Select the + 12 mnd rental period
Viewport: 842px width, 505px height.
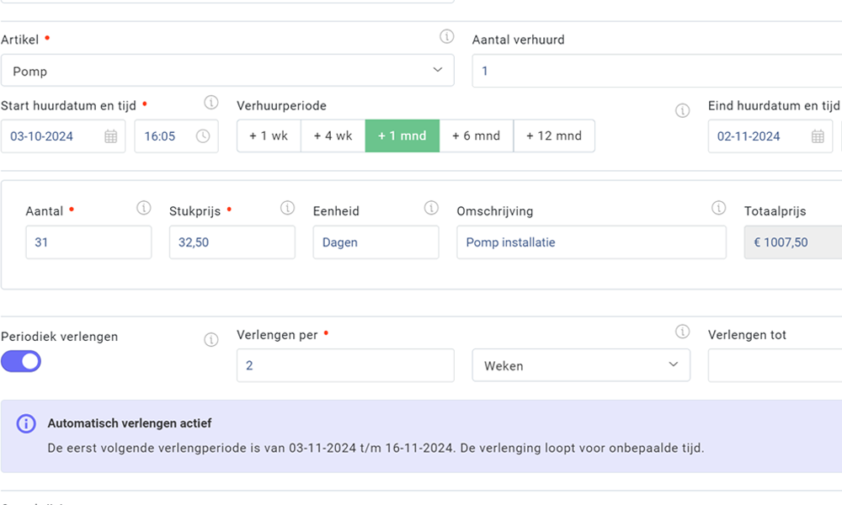click(x=554, y=136)
